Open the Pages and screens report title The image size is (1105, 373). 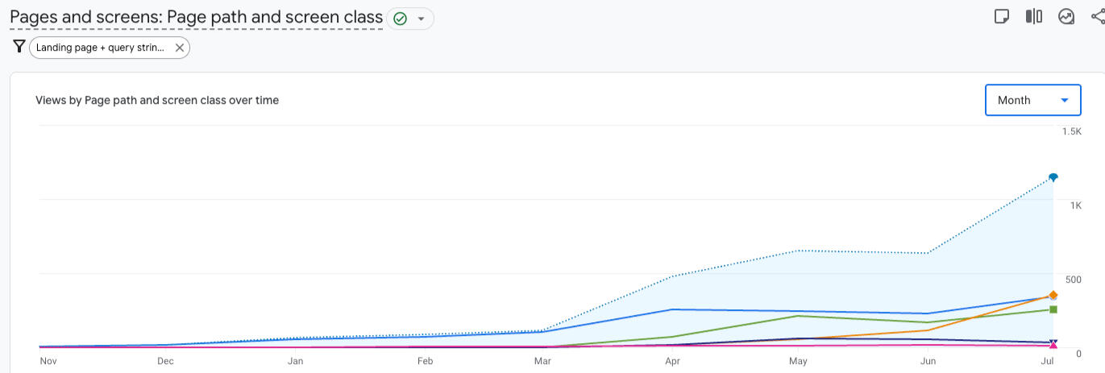(x=196, y=17)
